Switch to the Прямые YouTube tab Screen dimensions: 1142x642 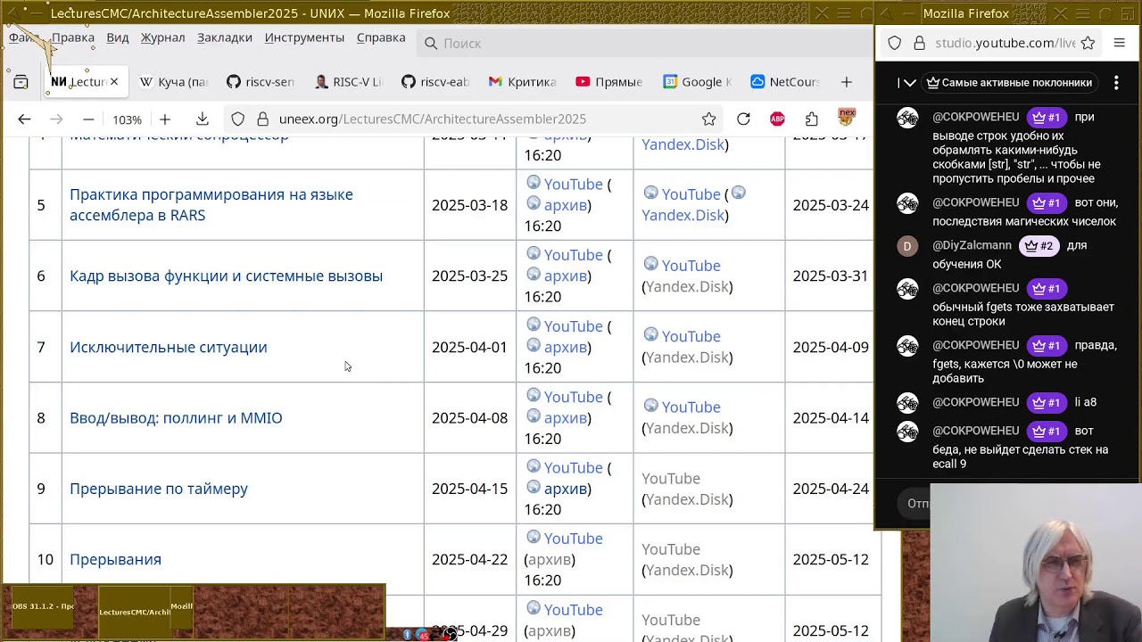(610, 82)
